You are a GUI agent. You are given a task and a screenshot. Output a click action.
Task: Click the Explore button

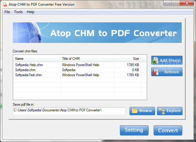coord(170,111)
